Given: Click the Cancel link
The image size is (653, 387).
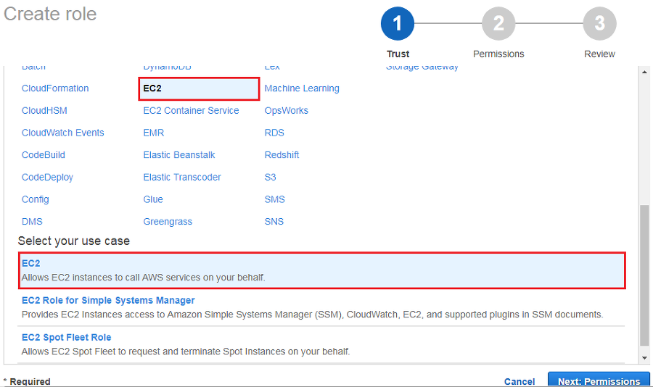Looking at the screenshot, I should 519,382.
